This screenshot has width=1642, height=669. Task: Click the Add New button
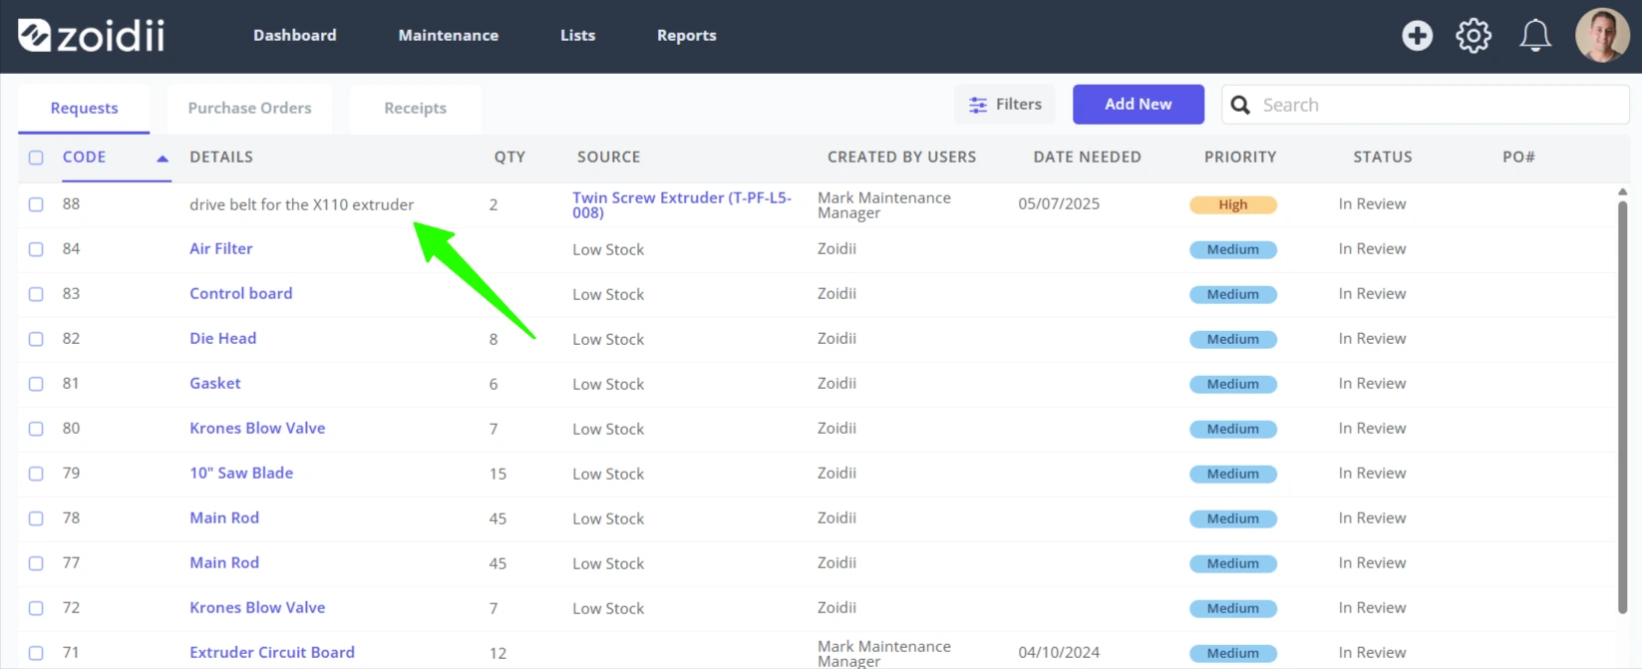click(x=1139, y=105)
